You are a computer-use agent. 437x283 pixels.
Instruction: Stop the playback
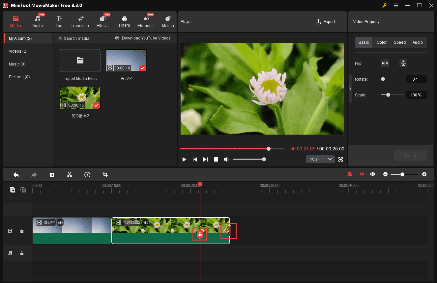click(216, 159)
